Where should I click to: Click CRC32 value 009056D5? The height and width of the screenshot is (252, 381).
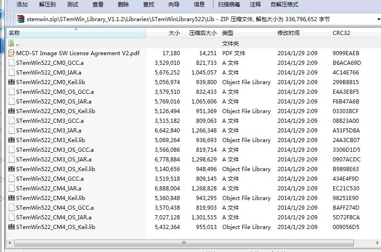click(346, 227)
